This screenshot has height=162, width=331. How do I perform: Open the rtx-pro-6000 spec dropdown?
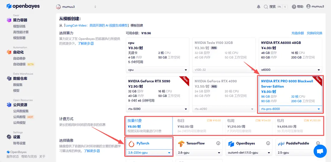pyautogui.click(x=291, y=109)
